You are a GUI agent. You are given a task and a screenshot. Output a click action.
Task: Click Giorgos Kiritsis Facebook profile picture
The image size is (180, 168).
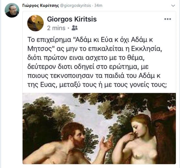35,23
